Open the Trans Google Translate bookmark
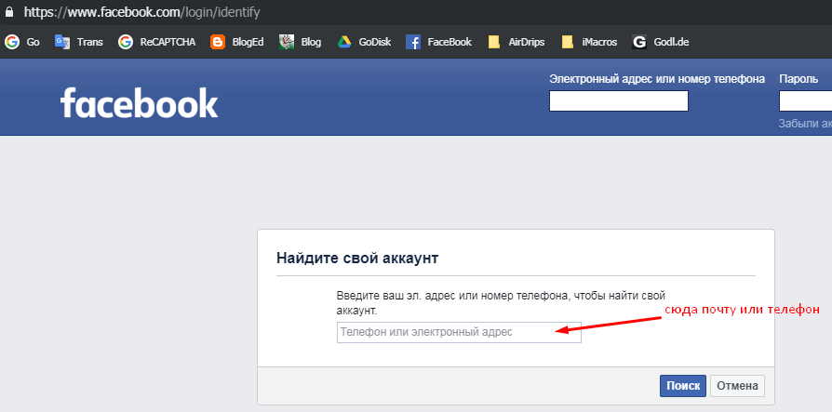The width and height of the screenshot is (832, 412). pos(79,42)
